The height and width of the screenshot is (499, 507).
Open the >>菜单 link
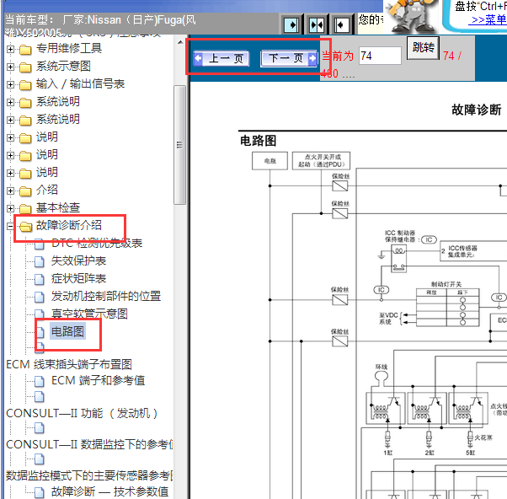(x=488, y=20)
